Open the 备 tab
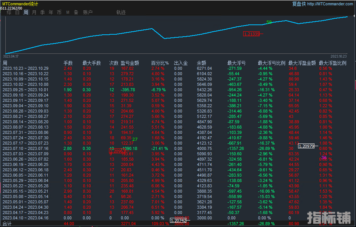The height and width of the screenshot is (227, 356). 76,12
